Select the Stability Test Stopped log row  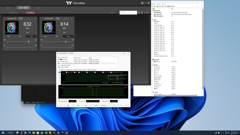(95, 62)
